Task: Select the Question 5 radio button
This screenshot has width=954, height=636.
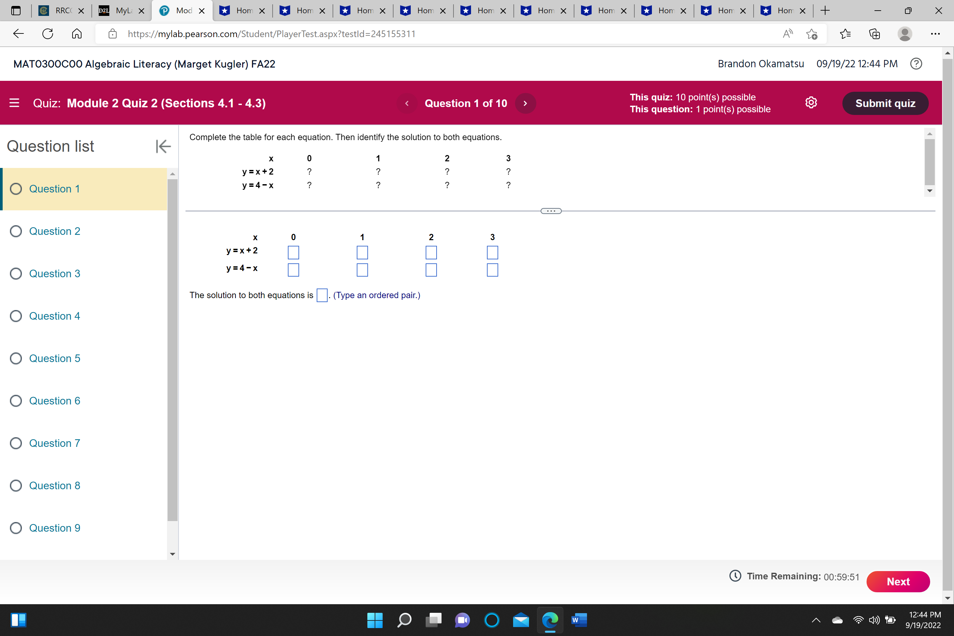Action: [16, 358]
